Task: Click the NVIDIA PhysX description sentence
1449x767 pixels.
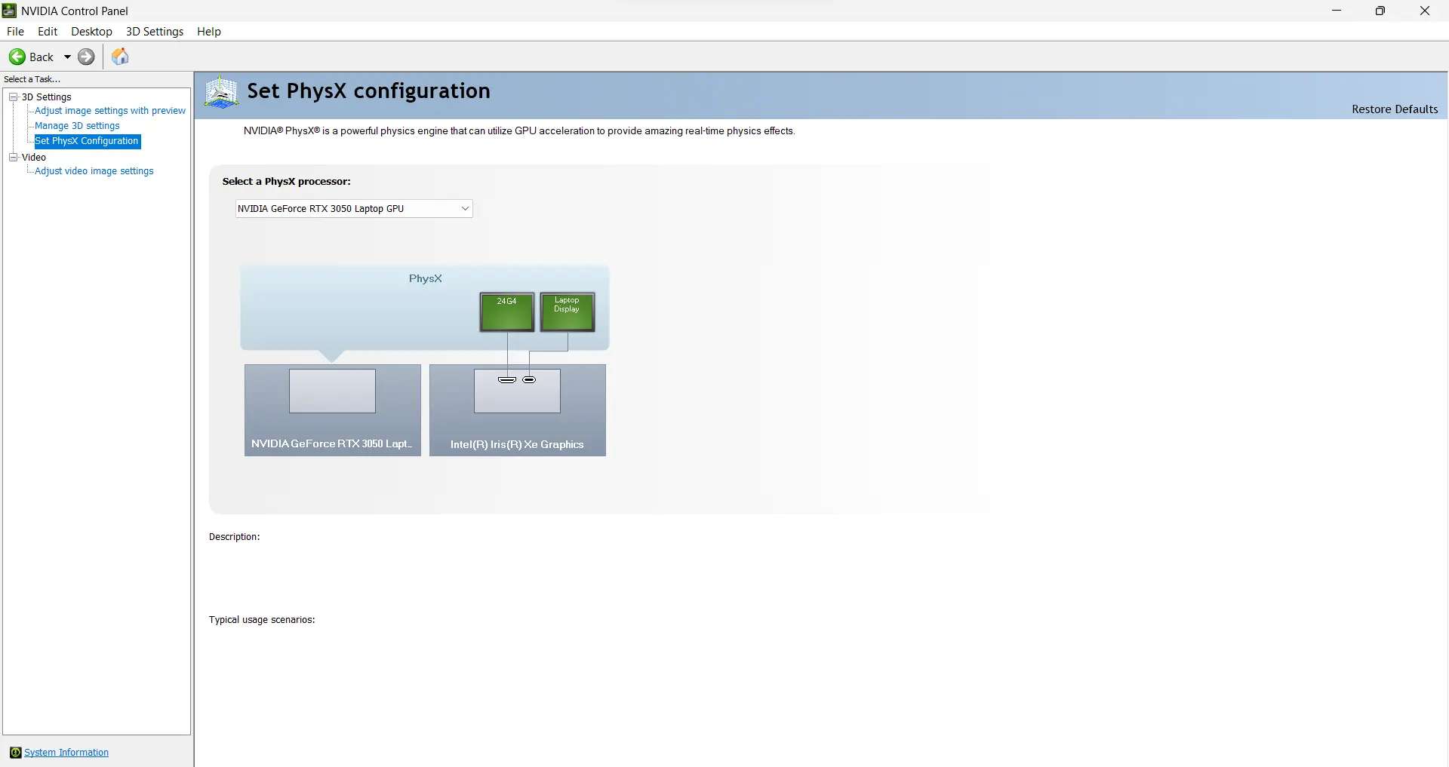Action: [x=519, y=131]
